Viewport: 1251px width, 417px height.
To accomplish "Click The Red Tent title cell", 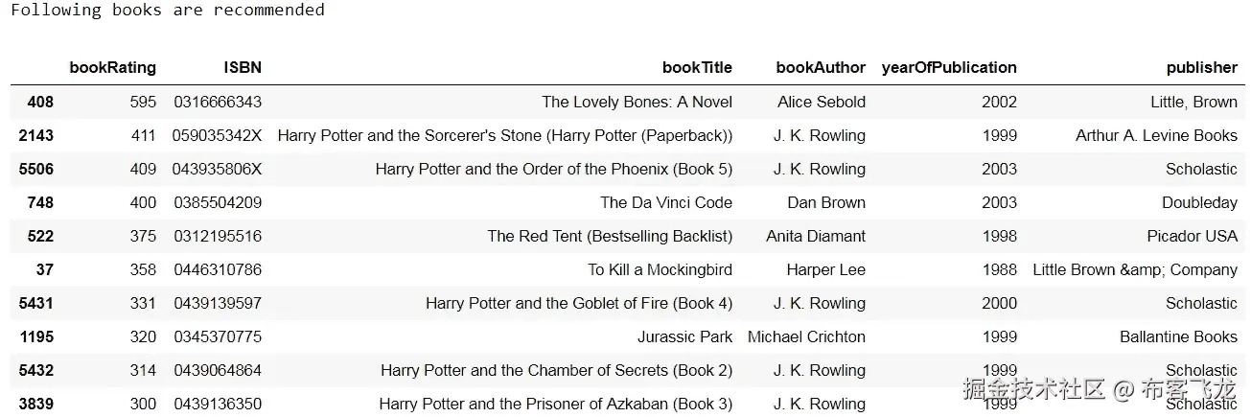I will pos(610,236).
